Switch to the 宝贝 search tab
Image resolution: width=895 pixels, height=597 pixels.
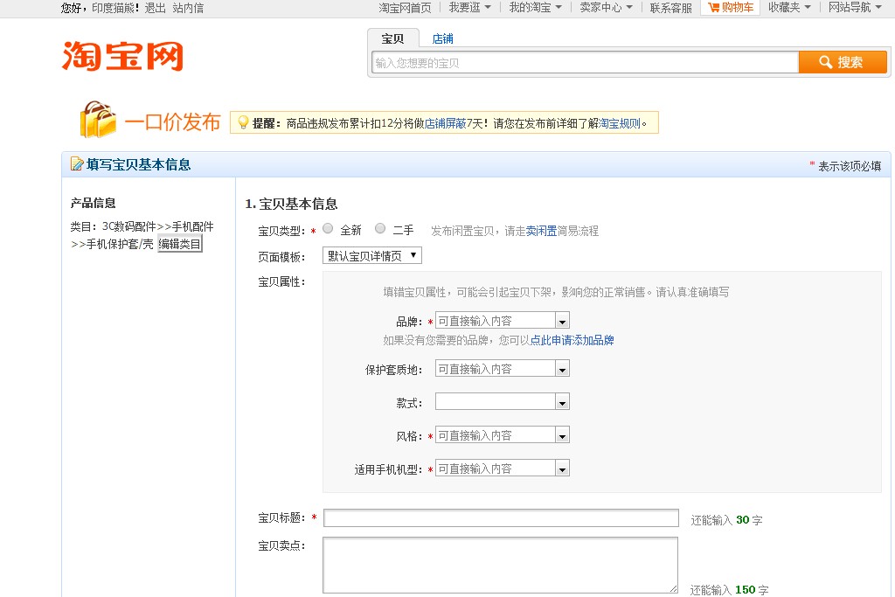(392, 38)
